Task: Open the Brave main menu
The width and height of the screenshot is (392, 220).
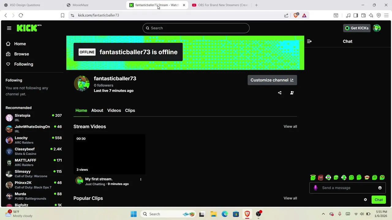Action: 386,15
